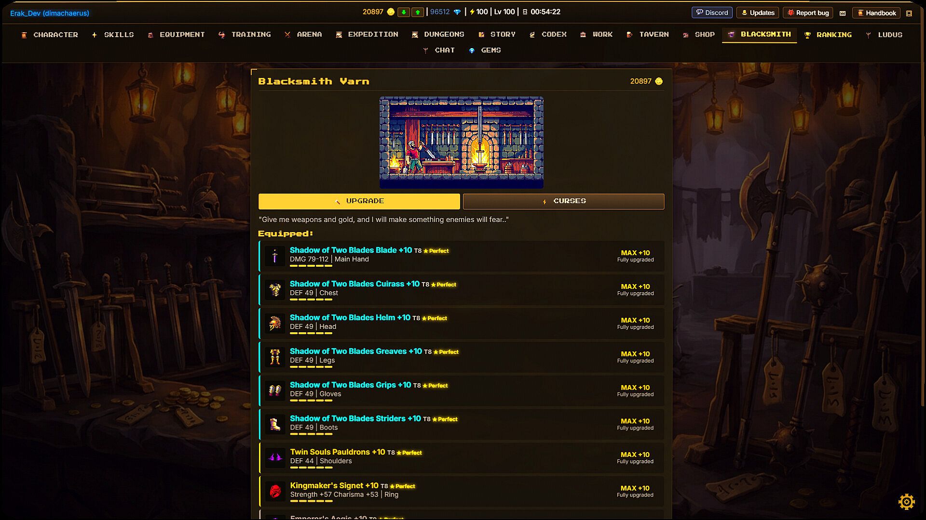Select the Twin Souls Pauldrons +10 name
The image size is (926, 520).
[338, 452]
